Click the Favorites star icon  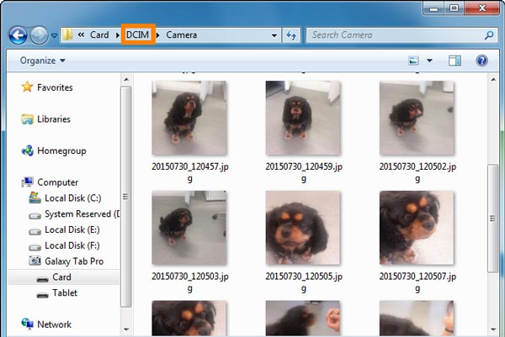(28, 87)
